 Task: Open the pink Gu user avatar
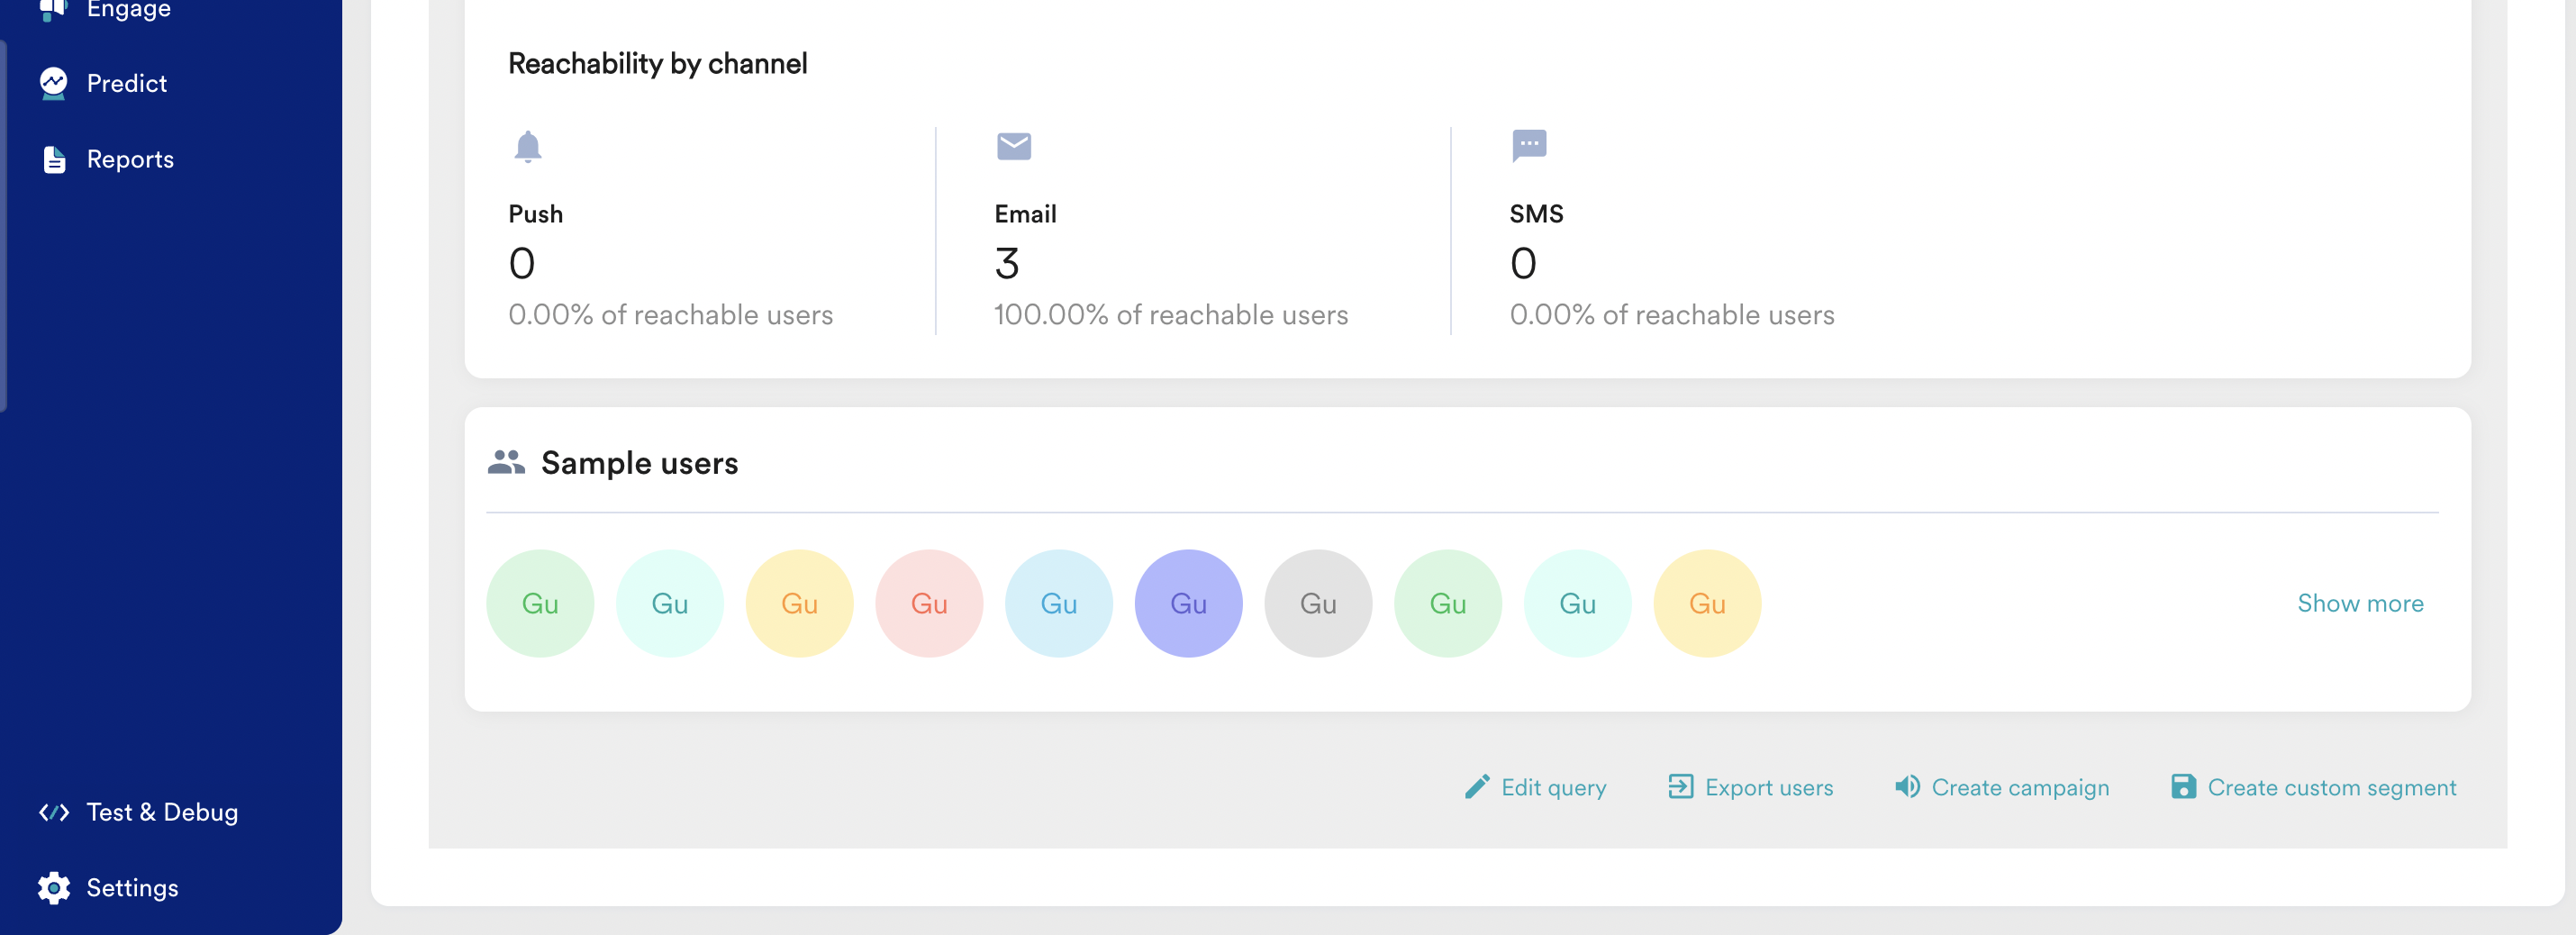tap(928, 603)
